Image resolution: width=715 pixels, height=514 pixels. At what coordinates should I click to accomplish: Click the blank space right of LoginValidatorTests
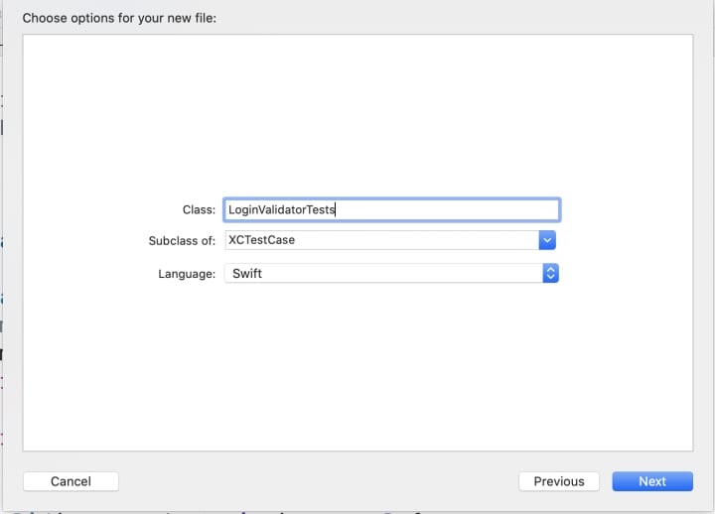pos(457,209)
